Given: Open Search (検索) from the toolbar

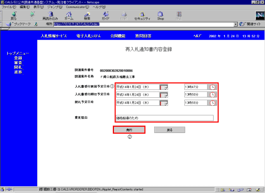Looking at the screenshot, I should pos(87,16).
